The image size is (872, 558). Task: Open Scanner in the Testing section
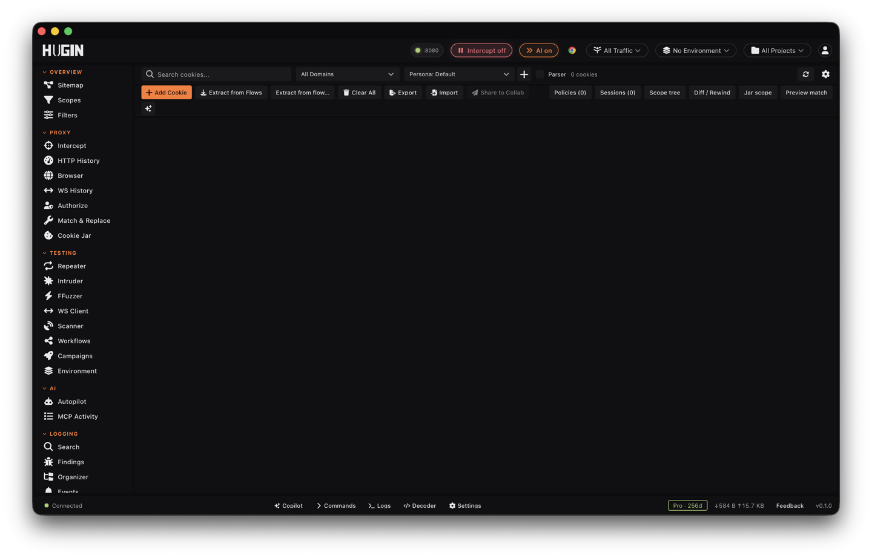(x=70, y=326)
